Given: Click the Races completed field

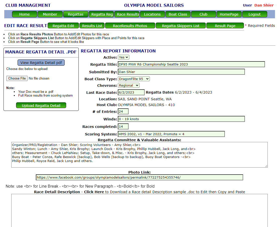Looking at the screenshot, I should [x=123, y=127].
